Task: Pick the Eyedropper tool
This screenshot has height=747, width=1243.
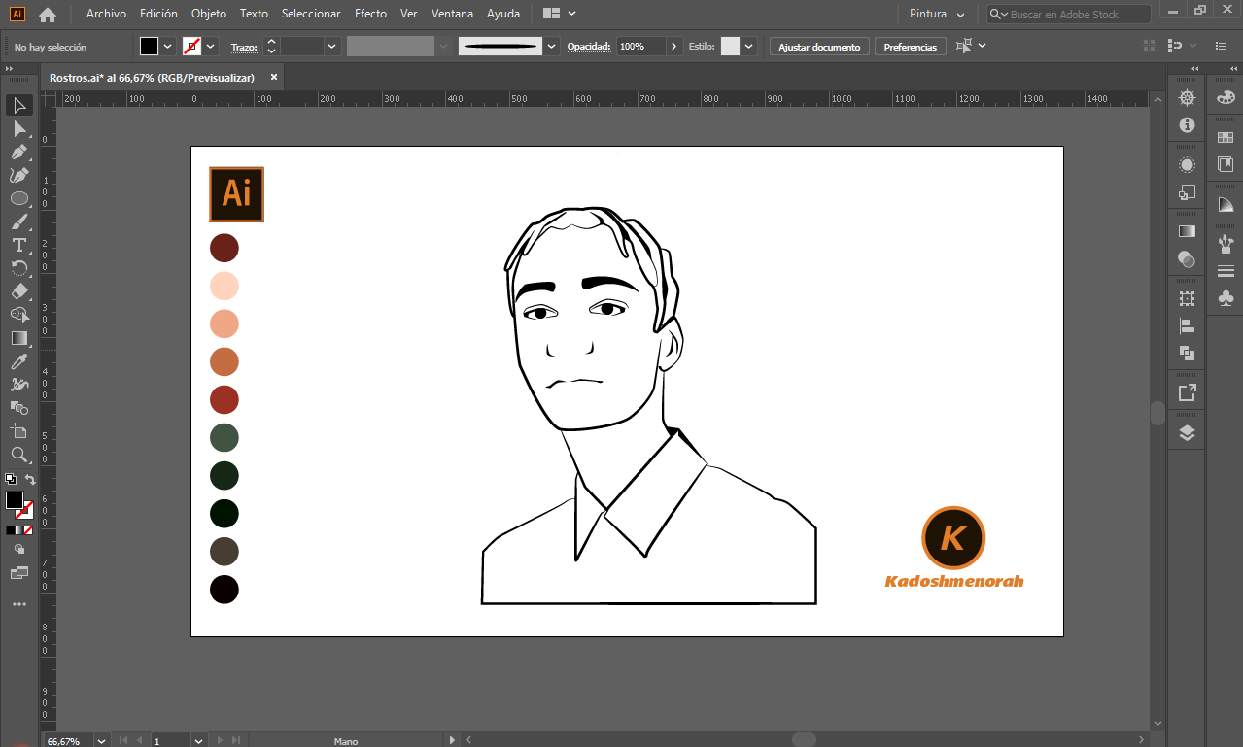Action: (19, 361)
